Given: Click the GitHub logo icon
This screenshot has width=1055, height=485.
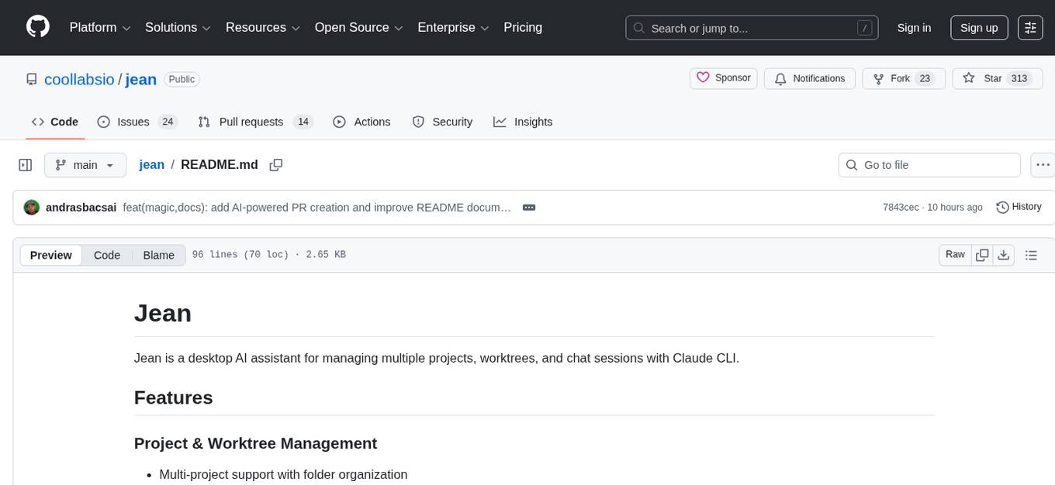Looking at the screenshot, I should pyautogui.click(x=38, y=27).
